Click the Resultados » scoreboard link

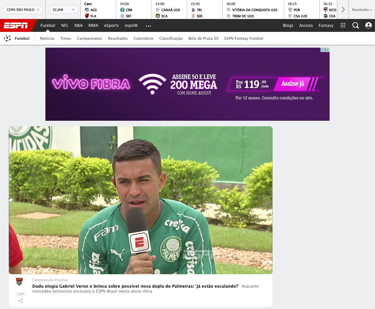point(362,10)
